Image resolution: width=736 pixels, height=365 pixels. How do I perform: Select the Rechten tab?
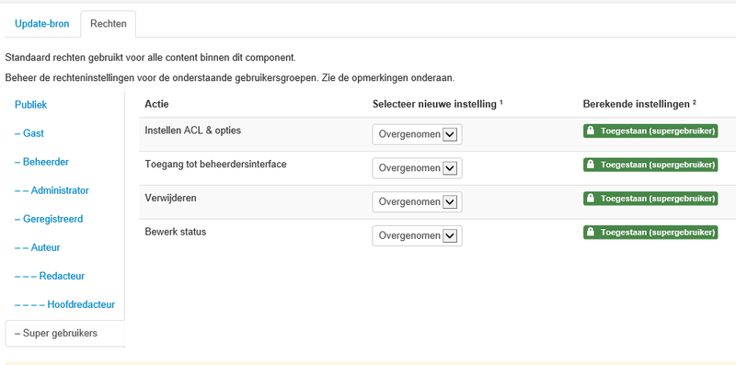[x=109, y=24]
